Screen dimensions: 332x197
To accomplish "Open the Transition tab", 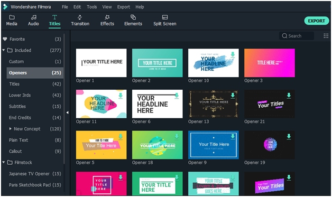I will [80, 20].
